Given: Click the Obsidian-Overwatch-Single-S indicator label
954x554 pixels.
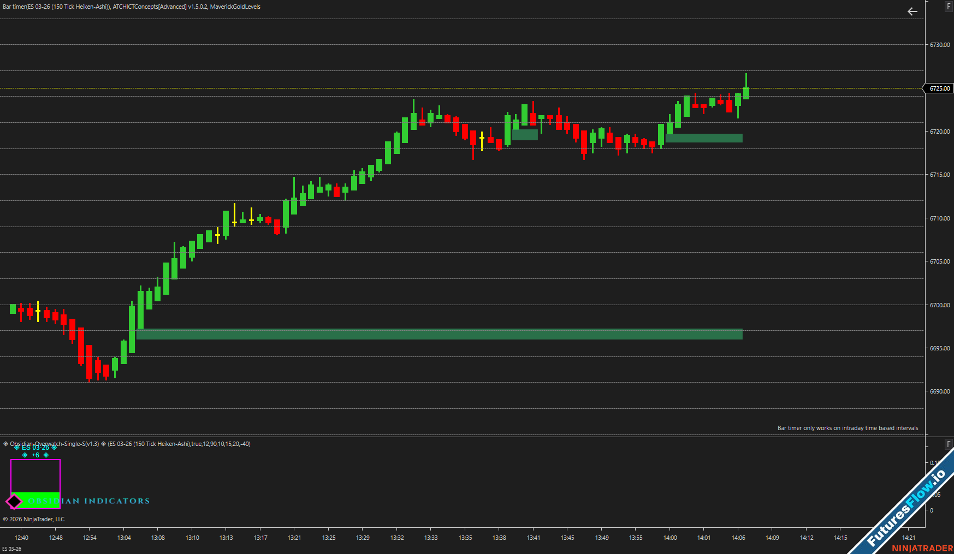Looking at the screenshot, I should coord(55,444).
